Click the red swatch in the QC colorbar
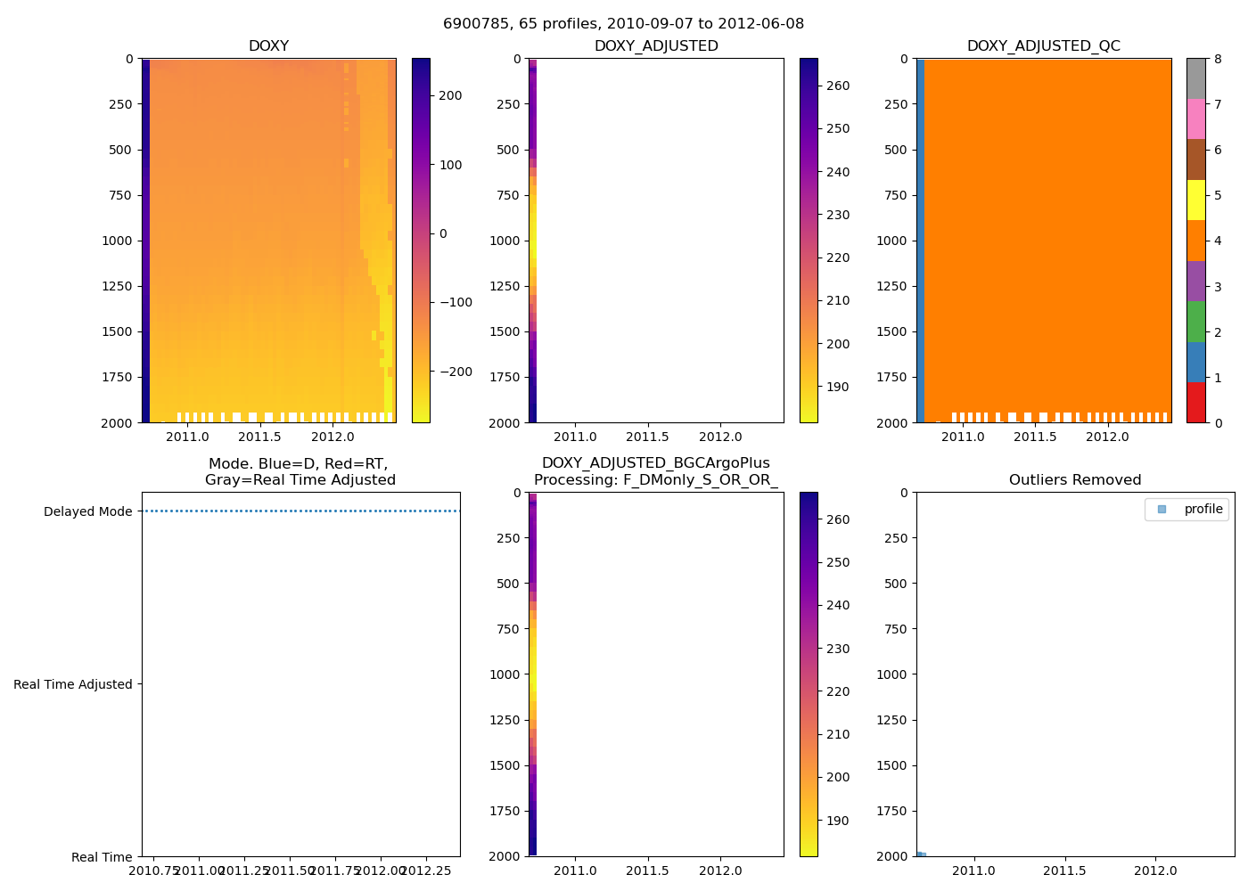Viewport: 1248px width, 891px height. click(1195, 402)
